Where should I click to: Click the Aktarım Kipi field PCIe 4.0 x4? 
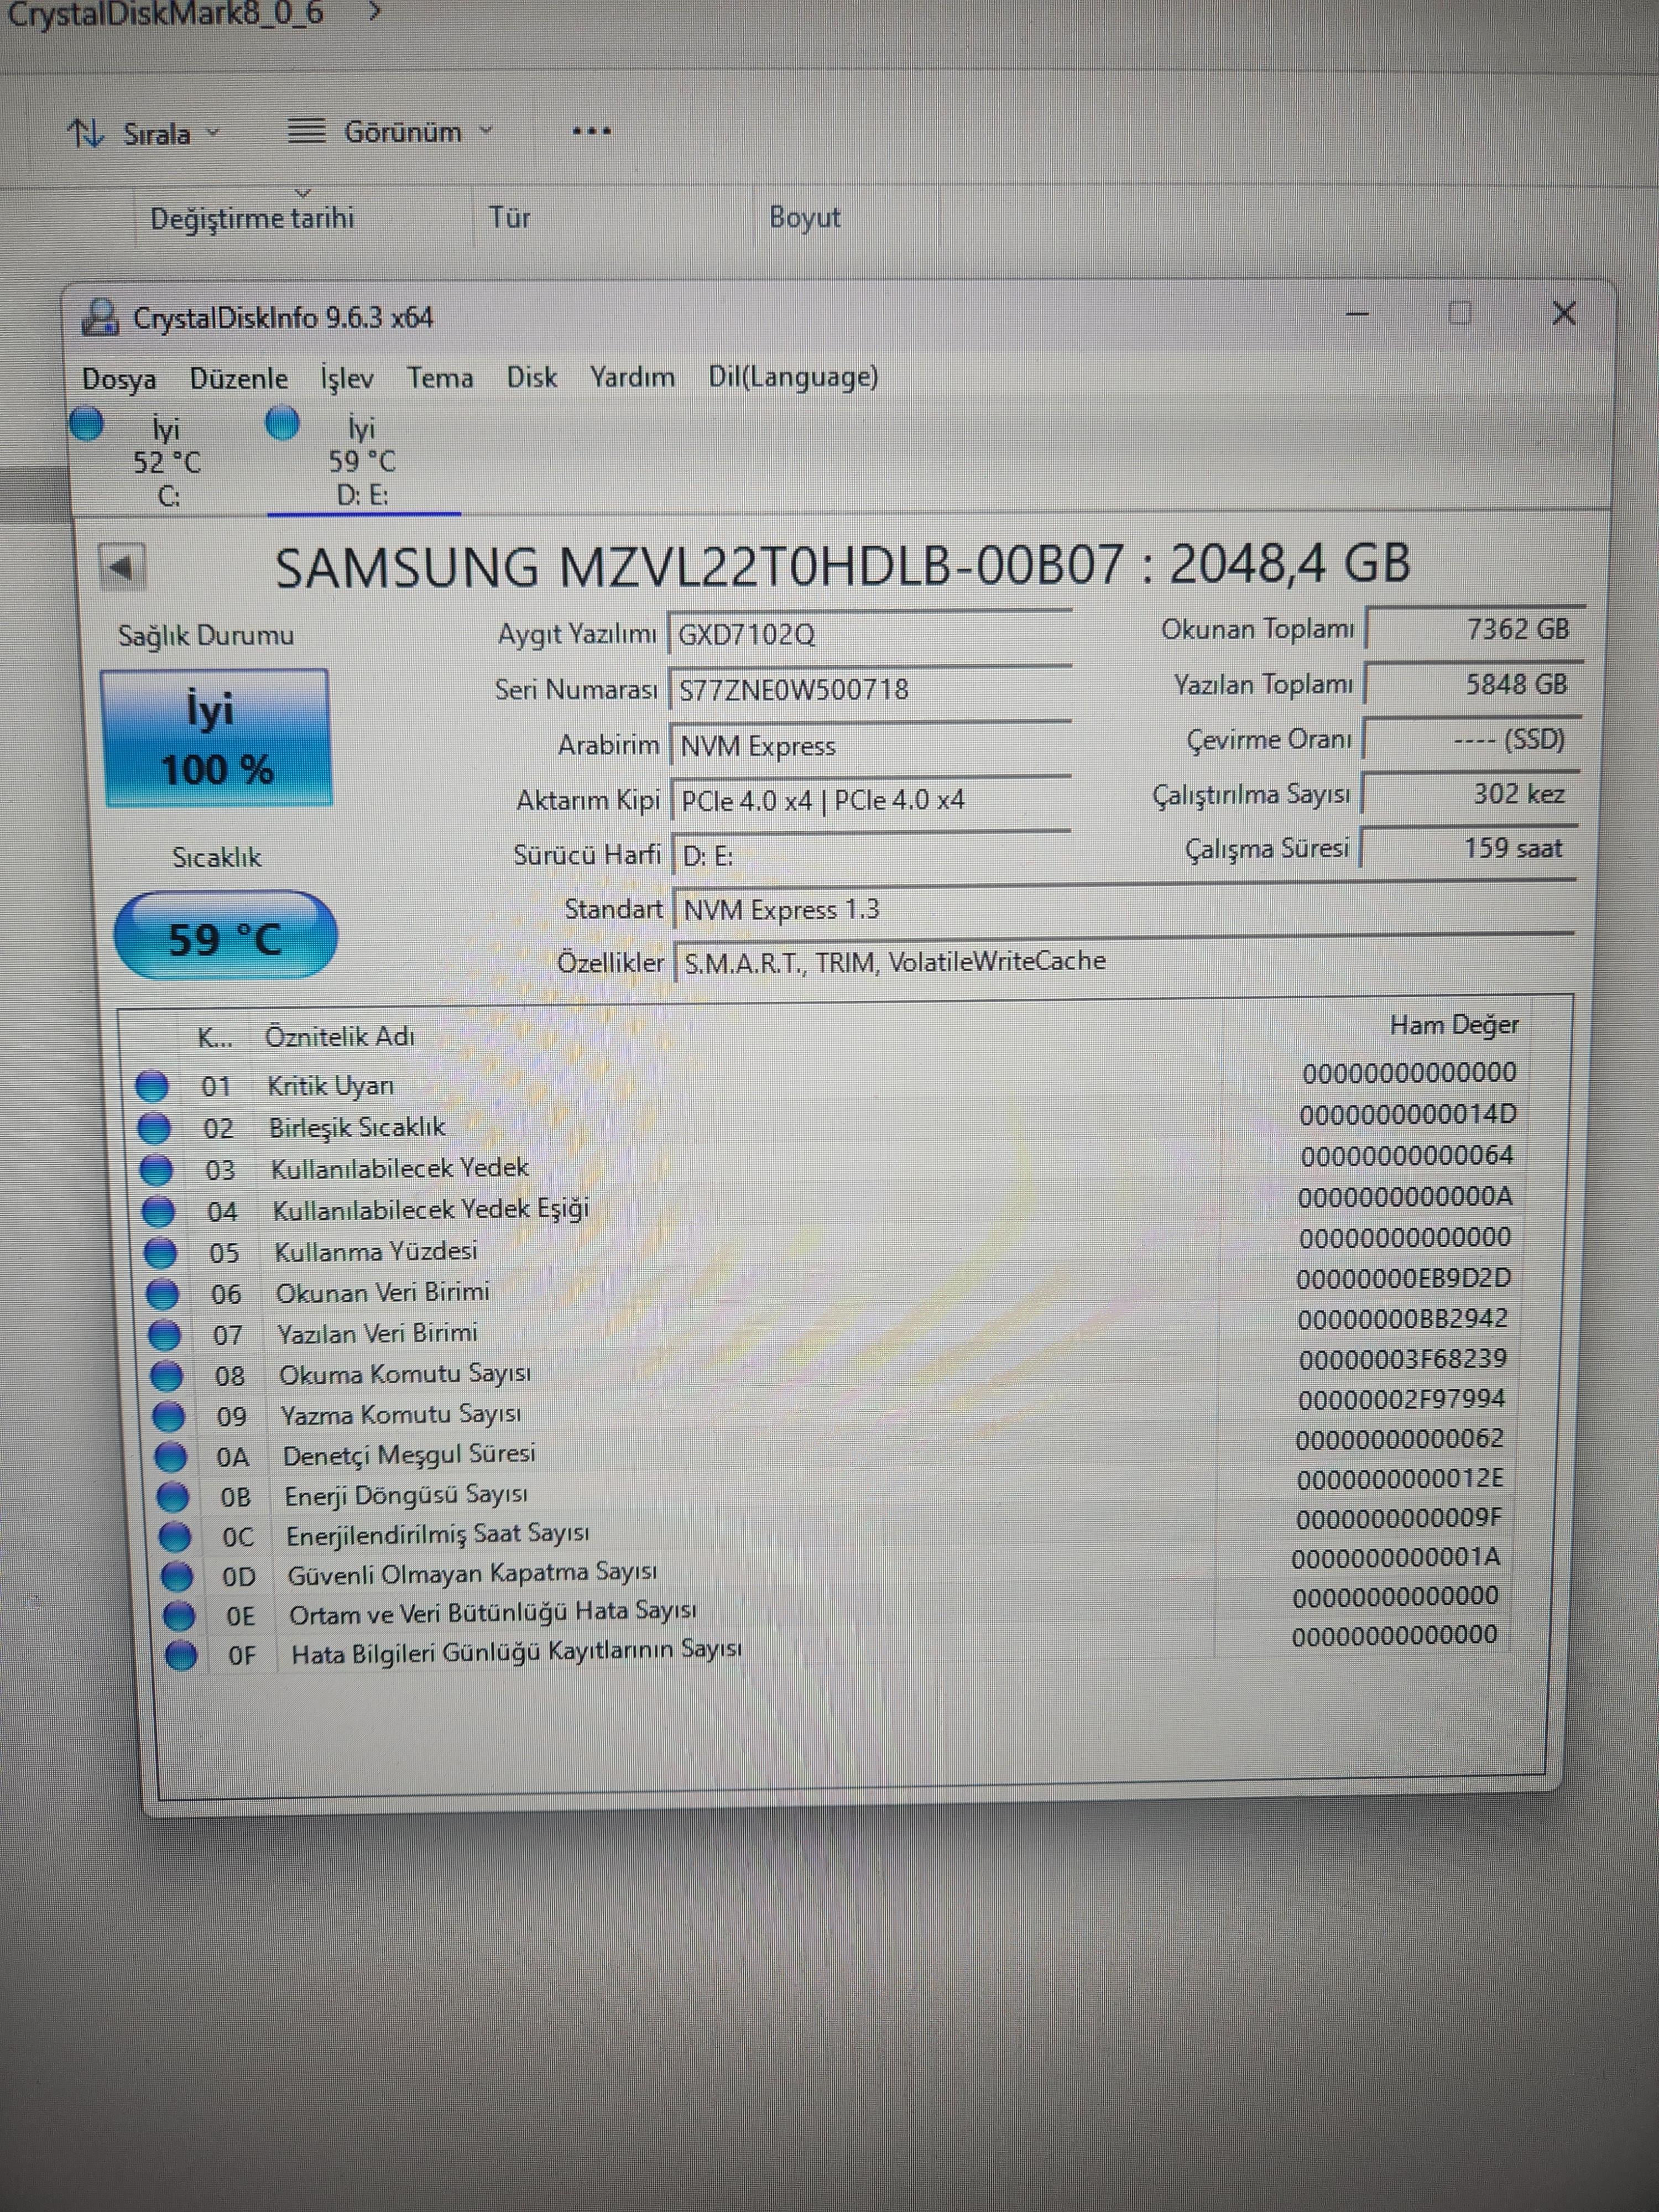(871, 800)
